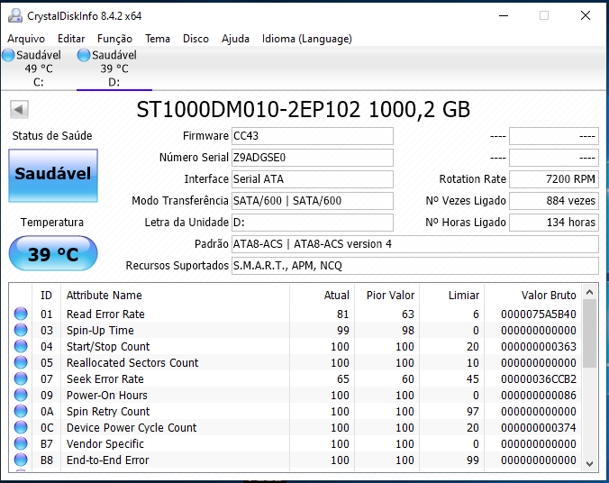Click the Firmware field showing CC43
The image size is (609, 483).
coord(313,136)
